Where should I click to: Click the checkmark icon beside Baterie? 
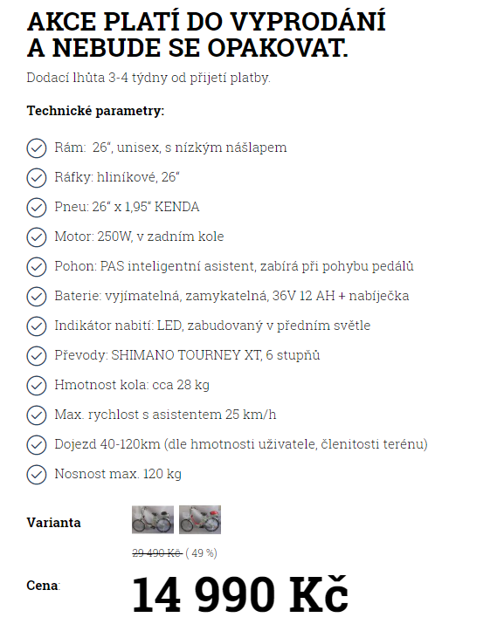pos(37,297)
